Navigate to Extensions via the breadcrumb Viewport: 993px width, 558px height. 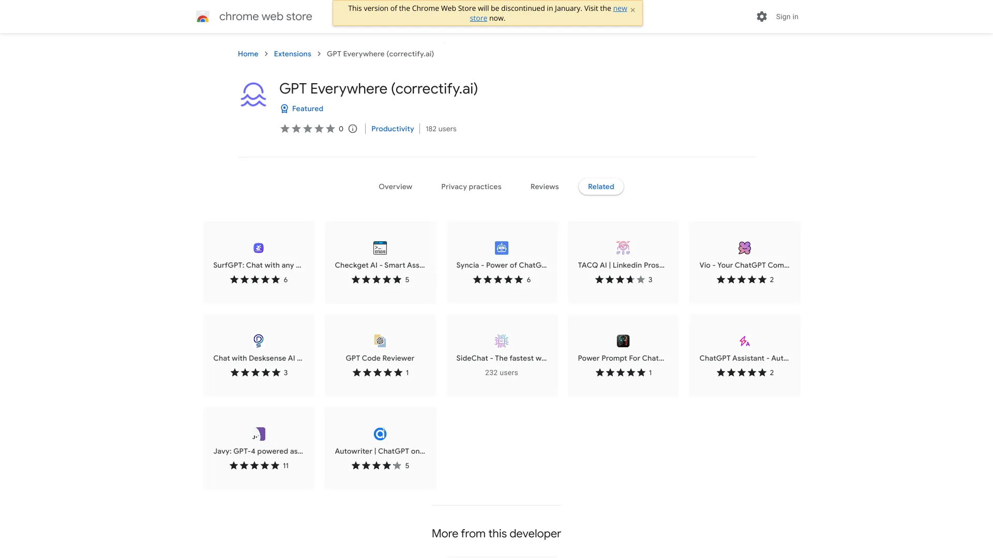point(292,54)
